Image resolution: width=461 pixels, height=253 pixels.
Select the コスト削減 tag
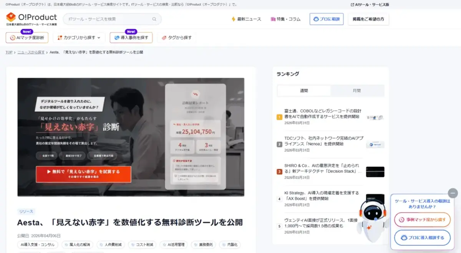click(x=142, y=245)
